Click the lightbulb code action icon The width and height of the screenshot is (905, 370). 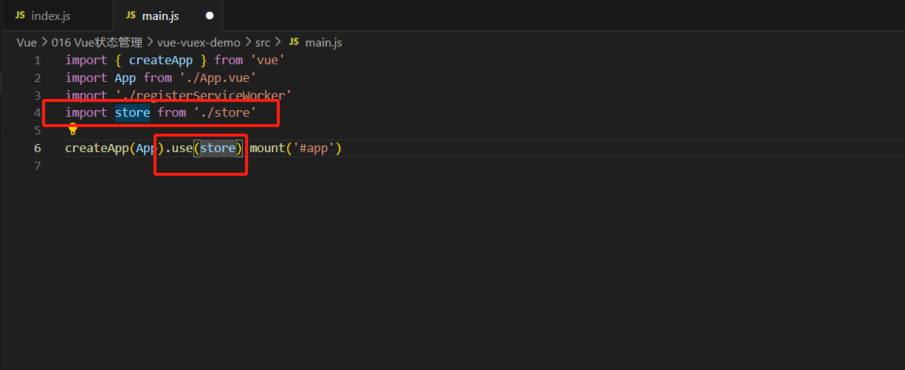(72, 129)
